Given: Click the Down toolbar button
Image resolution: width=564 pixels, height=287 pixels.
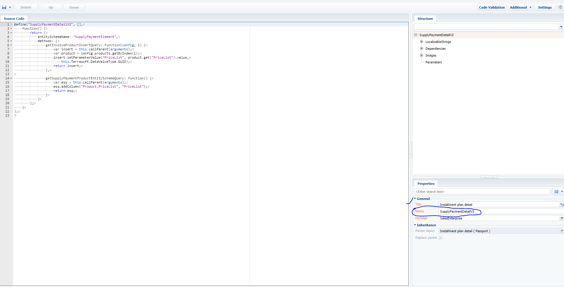Looking at the screenshot, I should pos(74,7).
